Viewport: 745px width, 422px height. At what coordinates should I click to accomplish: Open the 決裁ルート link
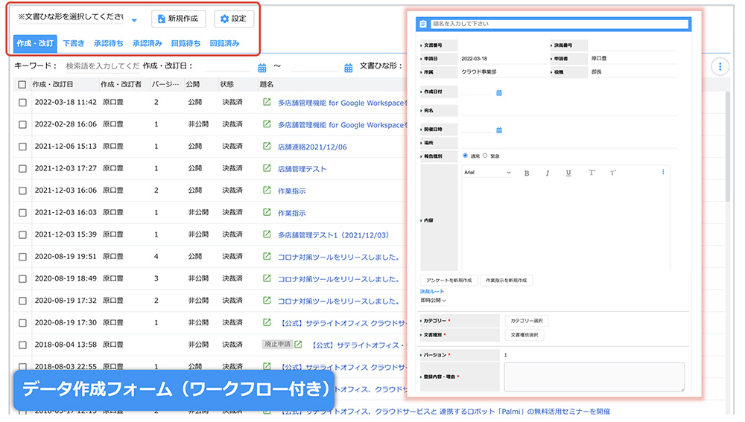(432, 292)
